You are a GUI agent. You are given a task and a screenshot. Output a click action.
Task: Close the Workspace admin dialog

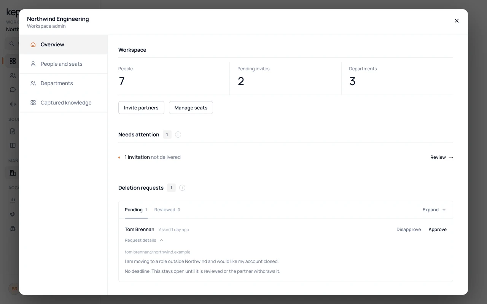click(x=457, y=21)
